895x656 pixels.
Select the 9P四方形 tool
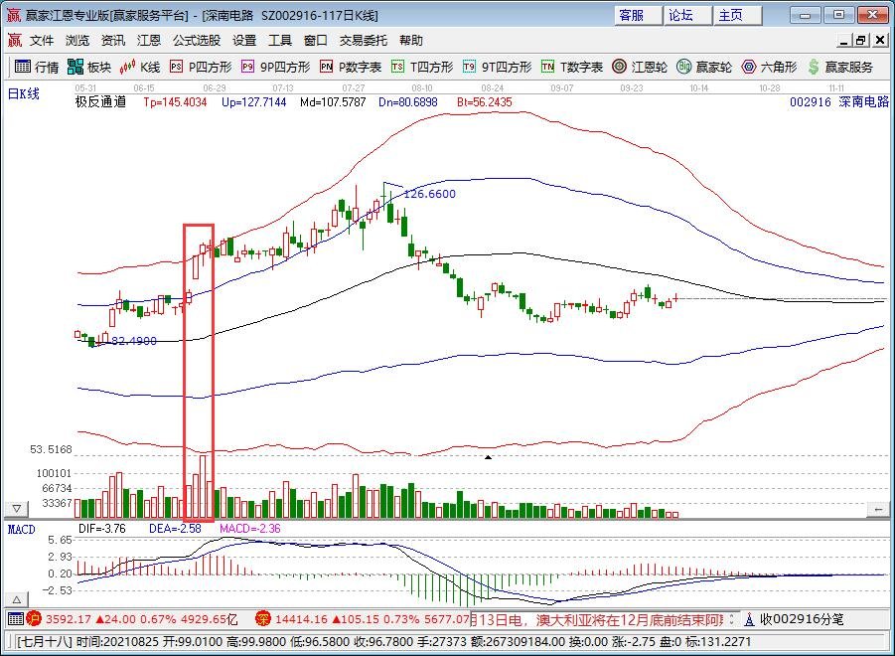(x=274, y=67)
